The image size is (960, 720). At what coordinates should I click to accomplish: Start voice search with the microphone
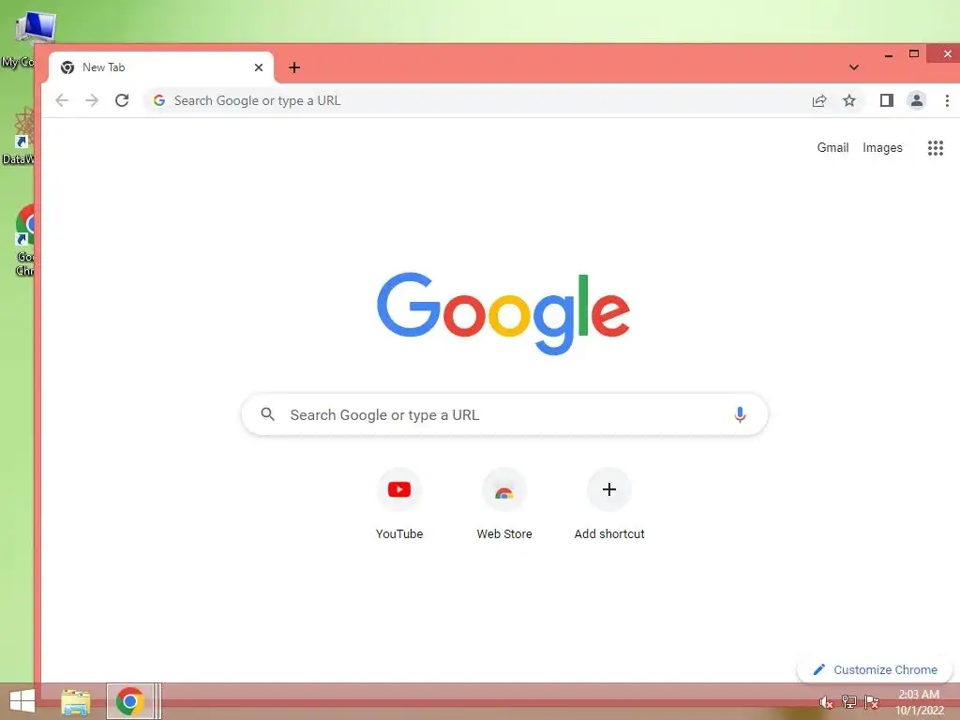pos(740,414)
